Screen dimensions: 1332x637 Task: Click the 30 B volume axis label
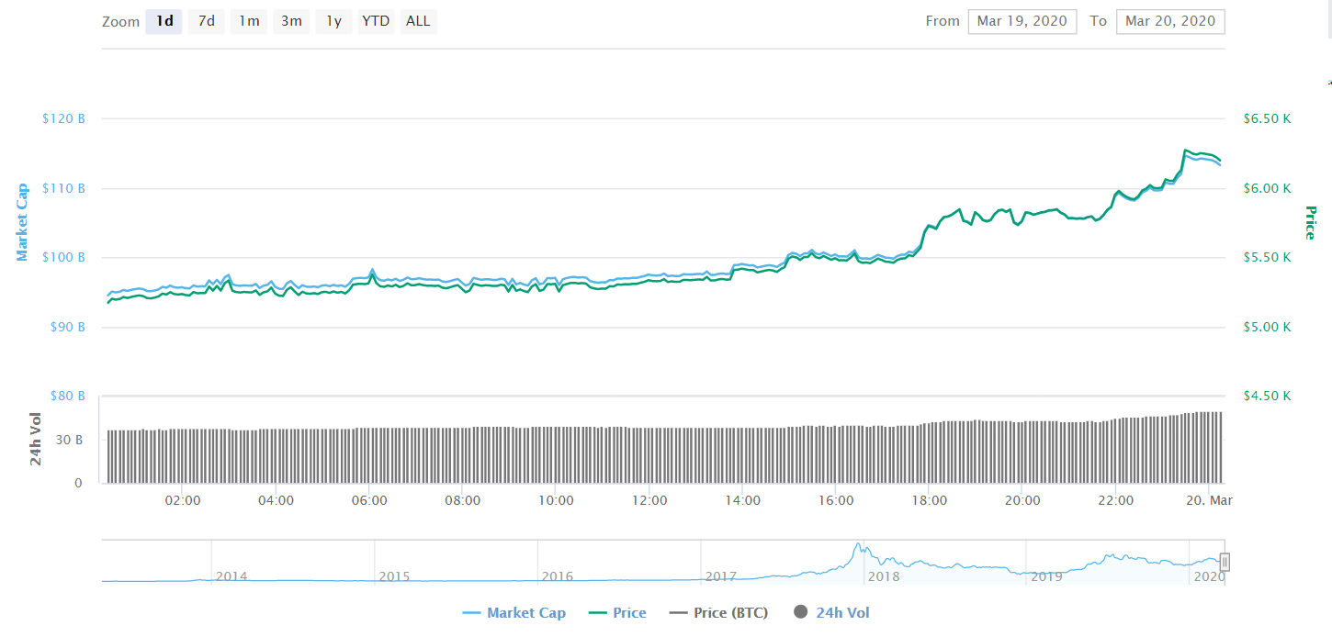coord(72,440)
